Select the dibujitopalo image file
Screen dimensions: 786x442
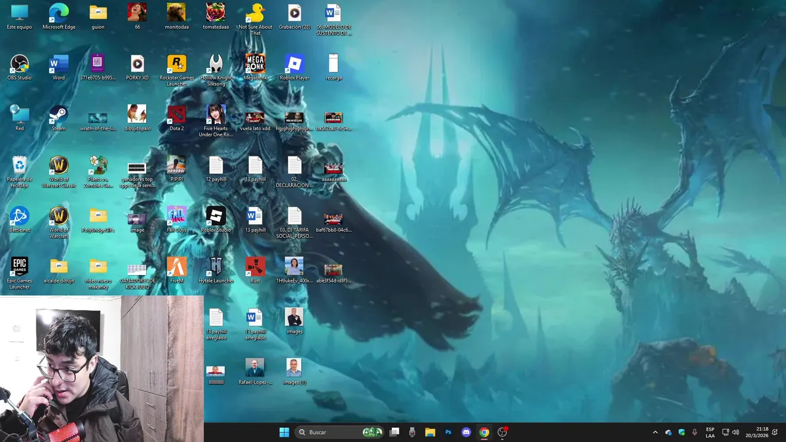point(137,118)
